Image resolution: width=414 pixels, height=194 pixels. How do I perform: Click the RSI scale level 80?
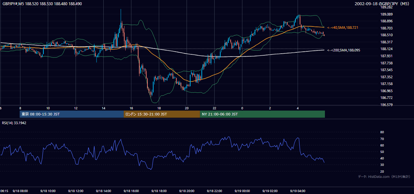[x=382, y=132]
